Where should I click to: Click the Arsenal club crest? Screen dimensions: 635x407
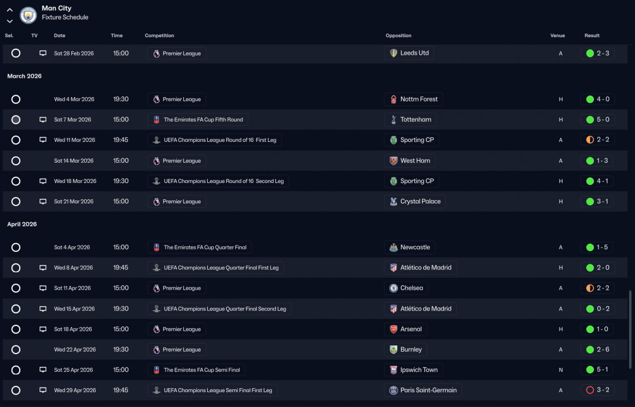pos(393,329)
